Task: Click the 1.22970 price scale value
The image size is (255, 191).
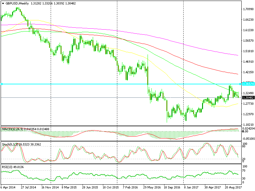Action: pyautogui.click(x=248, y=114)
